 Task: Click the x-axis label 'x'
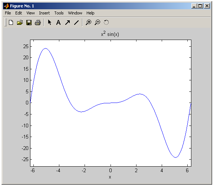[110, 177]
